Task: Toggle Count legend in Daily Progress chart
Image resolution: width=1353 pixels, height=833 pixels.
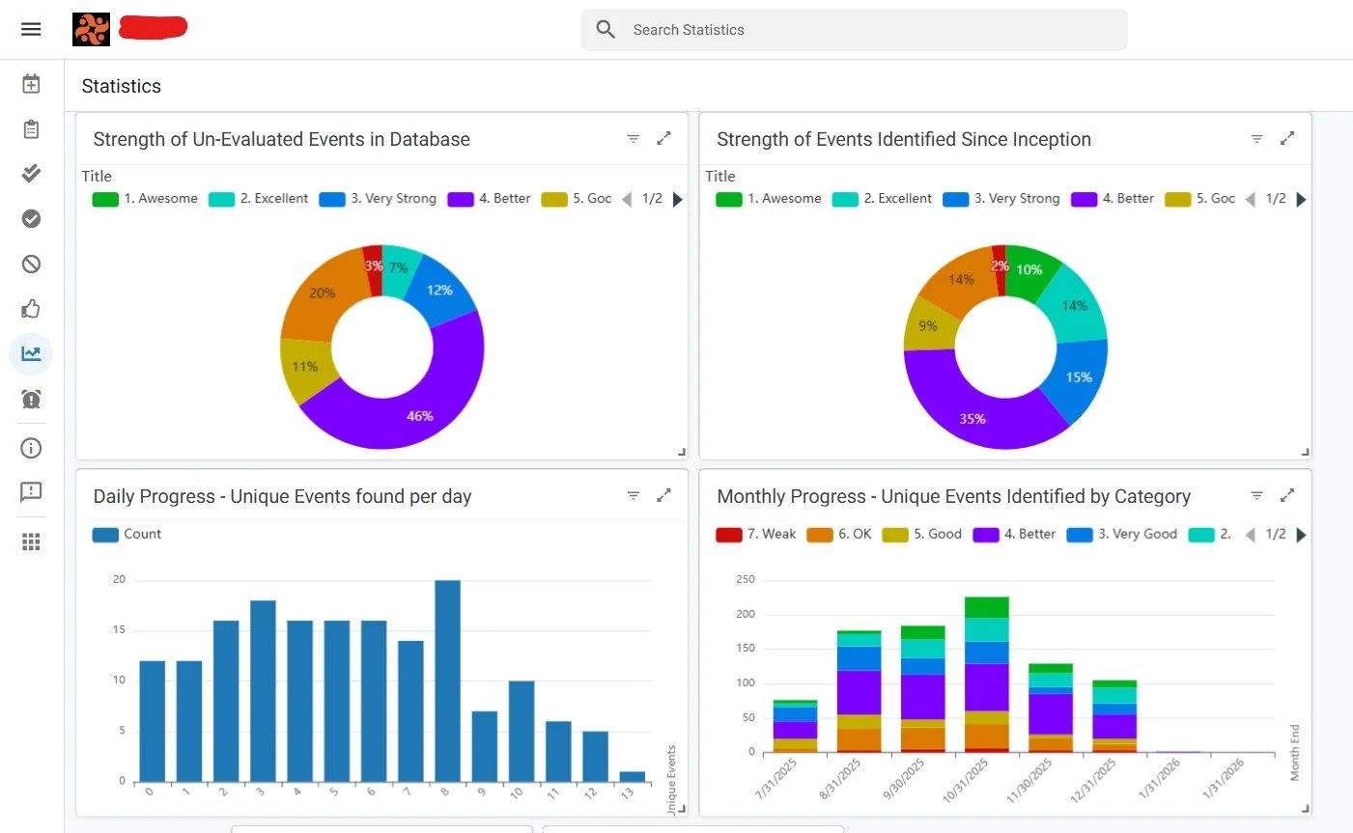Action: click(127, 534)
